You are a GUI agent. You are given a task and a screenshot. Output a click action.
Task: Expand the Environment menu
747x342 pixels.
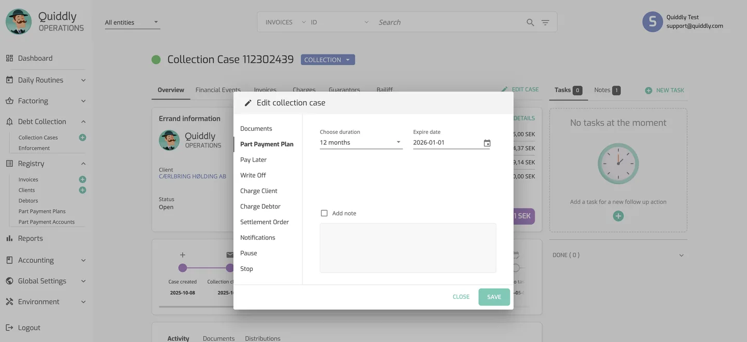pyautogui.click(x=83, y=302)
